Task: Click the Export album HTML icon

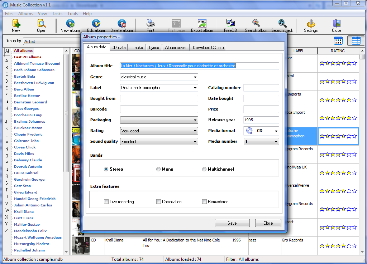Action: [202, 24]
